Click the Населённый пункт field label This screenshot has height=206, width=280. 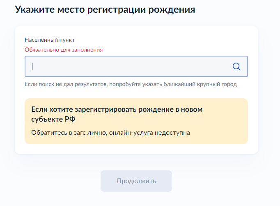tap(49, 40)
